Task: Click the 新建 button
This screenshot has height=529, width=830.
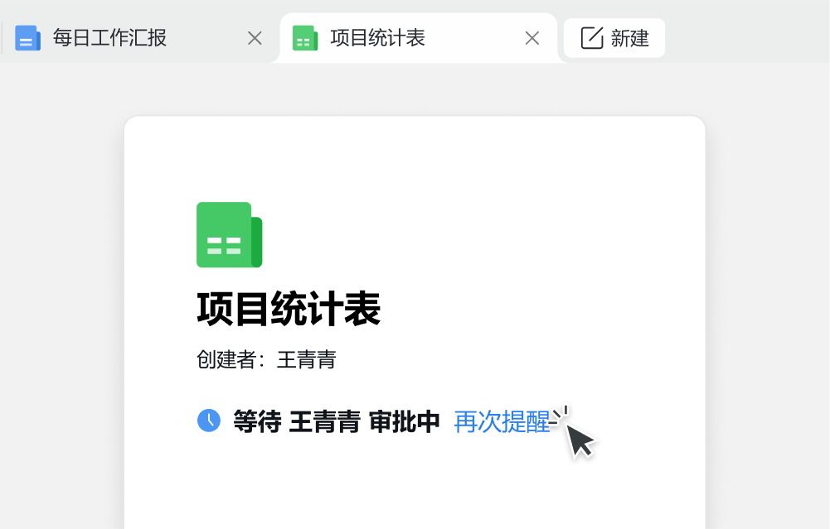Action: 614,38
